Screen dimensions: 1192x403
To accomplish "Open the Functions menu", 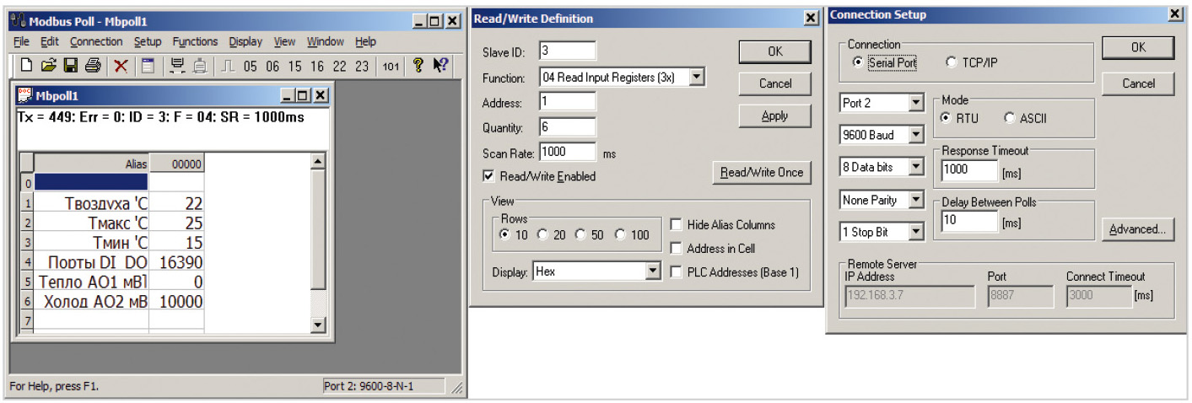I will [195, 41].
